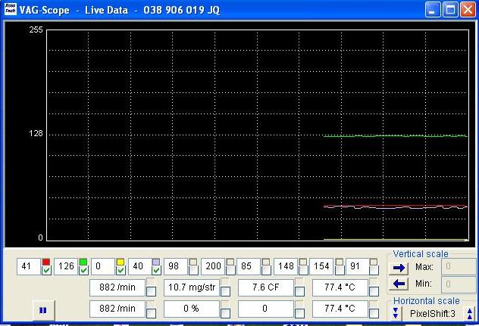Click the raw value field showing 200
The image size is (479, 326).
tap(213, 266)
